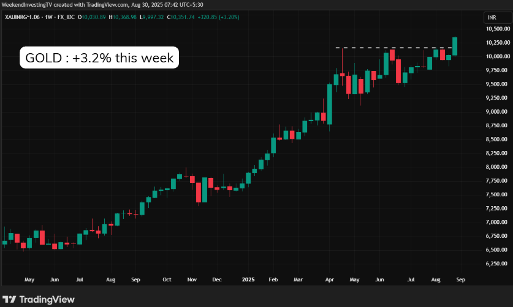This screenshot has height=307, width=513.
Task: Click the Mar label on time axis
Action: 298,279
